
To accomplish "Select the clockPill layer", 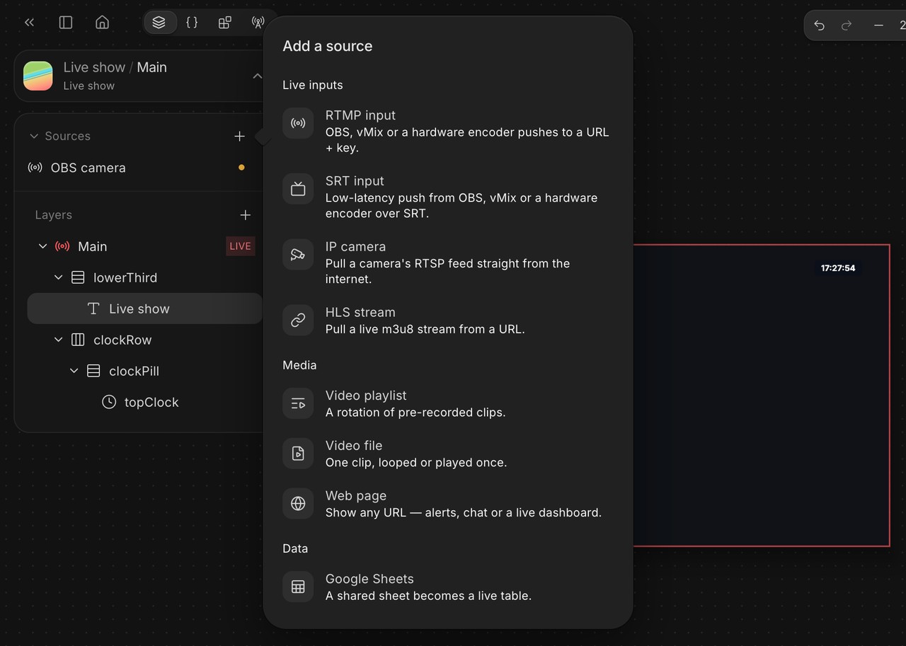I will (x=145, y=371).
